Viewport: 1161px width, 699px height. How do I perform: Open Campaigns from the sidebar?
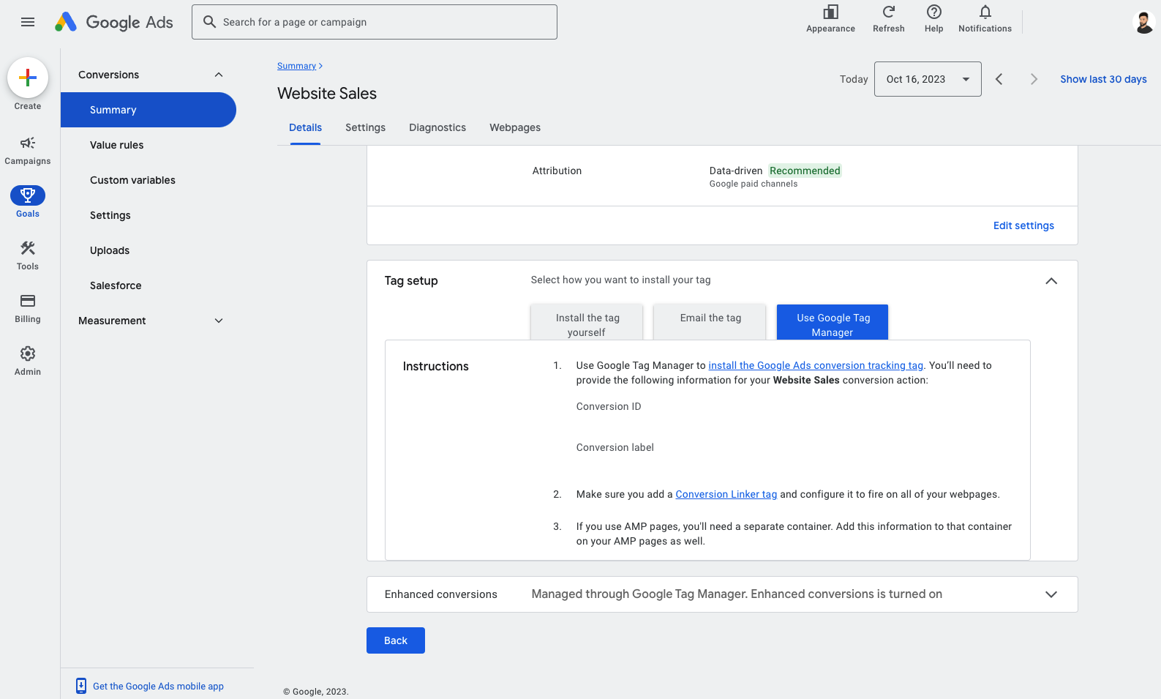click(28, 150)
